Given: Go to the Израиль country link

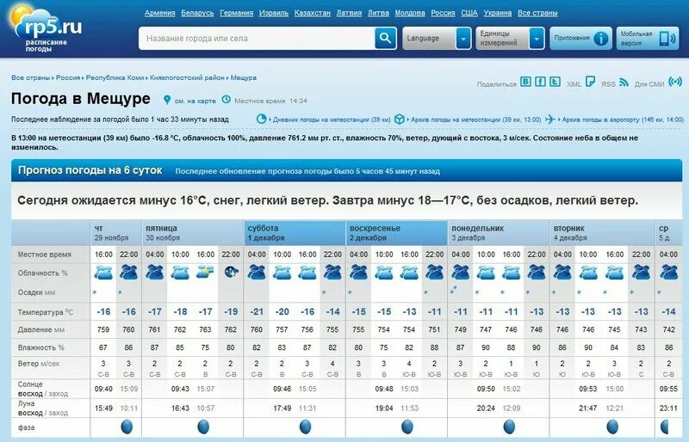Looking at the screenshot, I should point(273,13).
